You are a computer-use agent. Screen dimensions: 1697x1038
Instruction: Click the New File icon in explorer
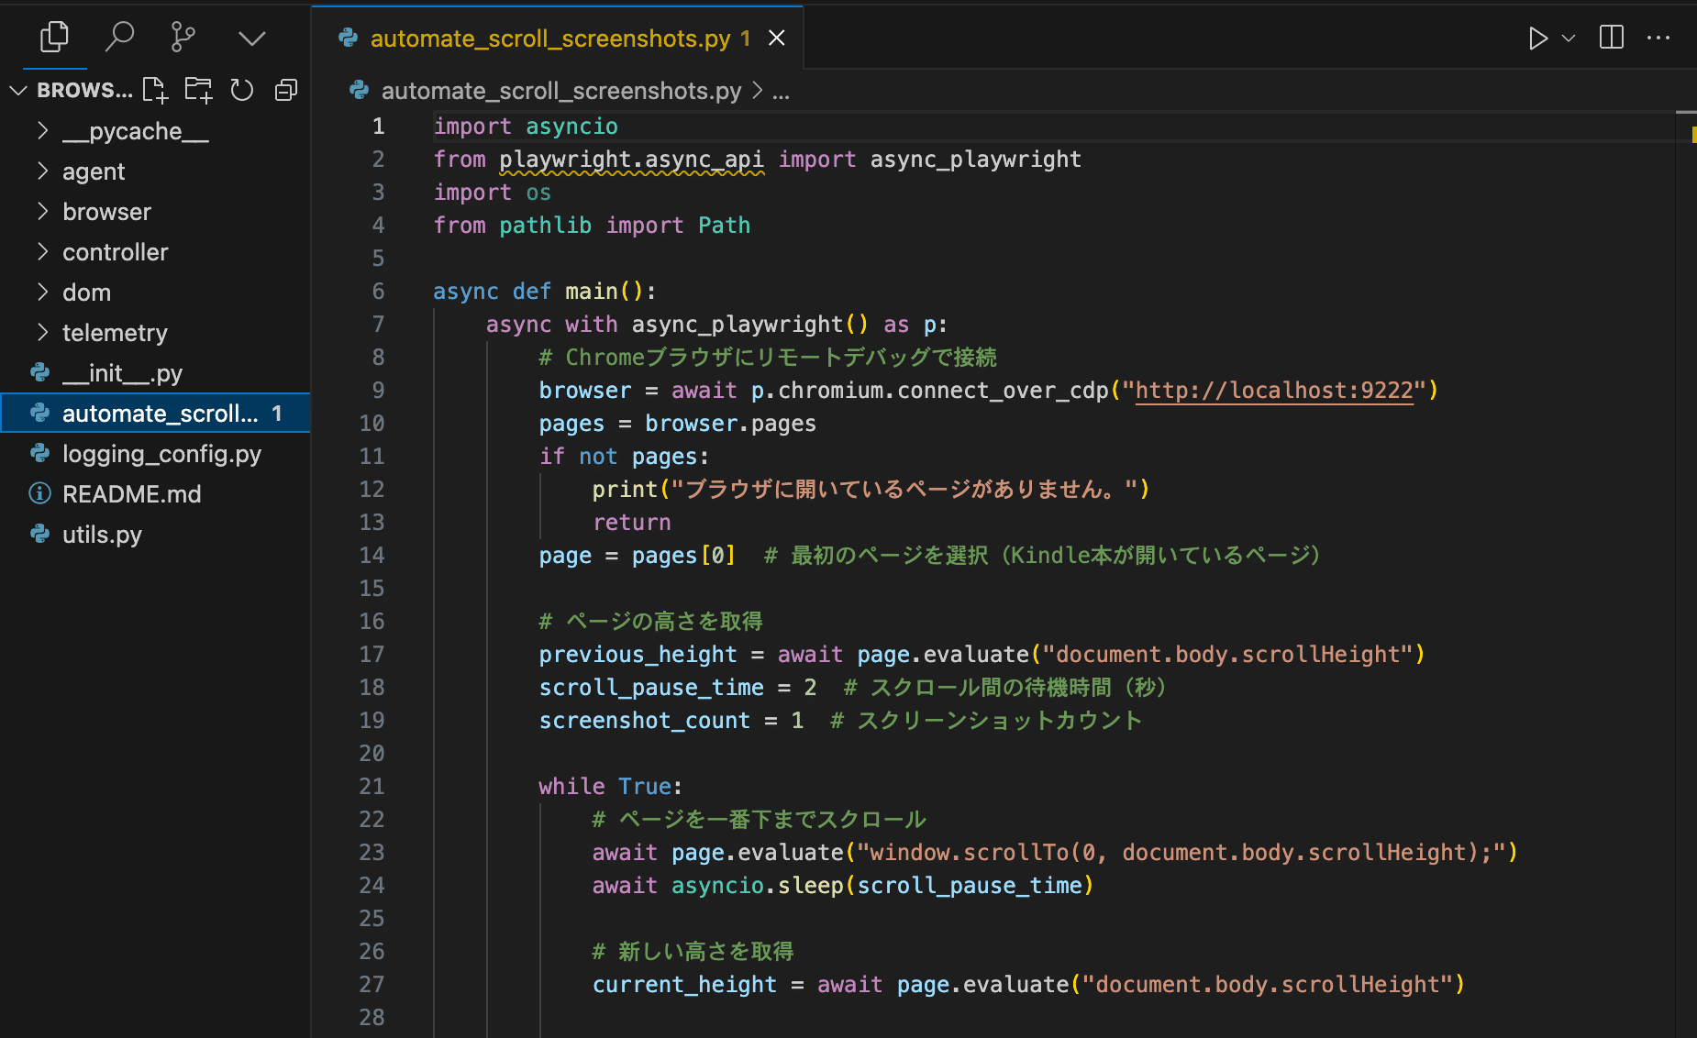tap(155, 90)
